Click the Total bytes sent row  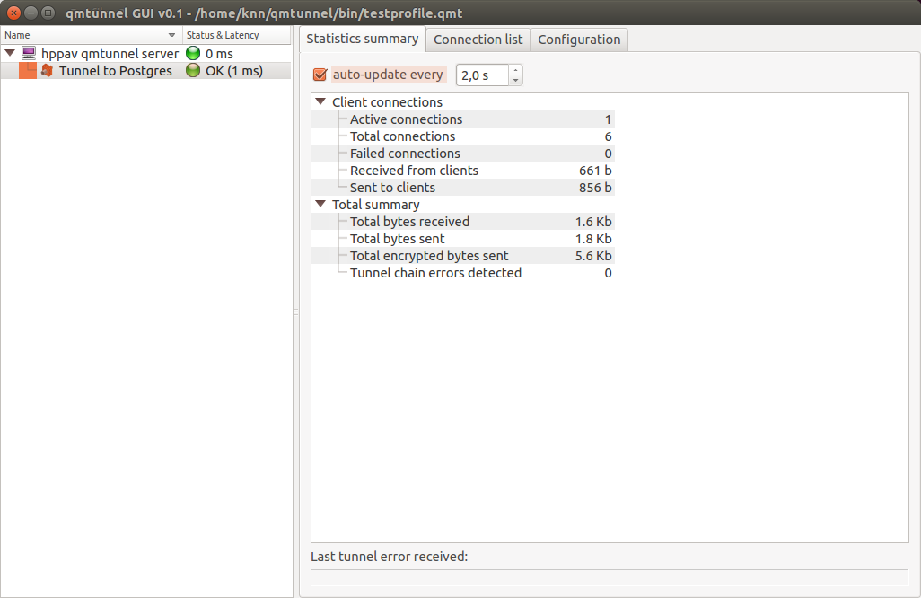[463, 239]
